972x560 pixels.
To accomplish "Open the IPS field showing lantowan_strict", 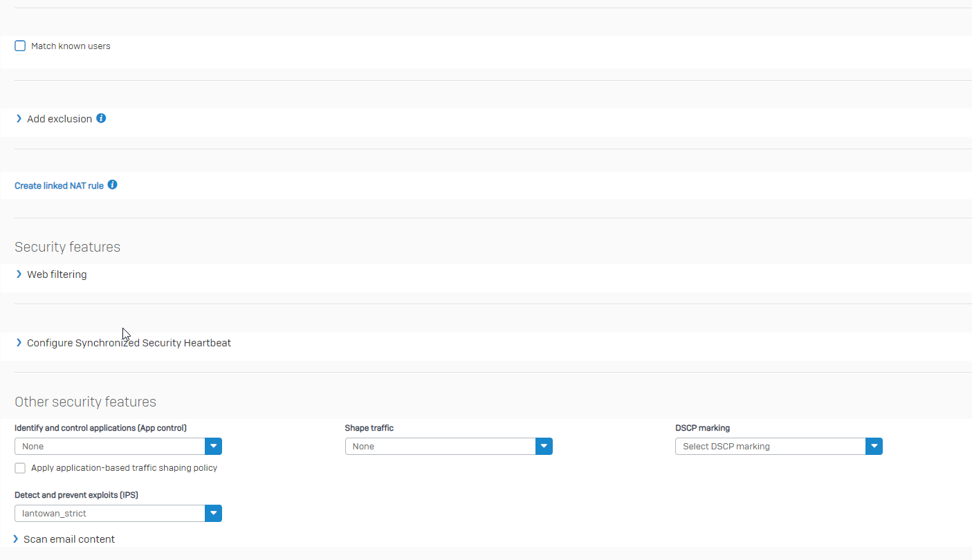I will click(x=109, y=514).
